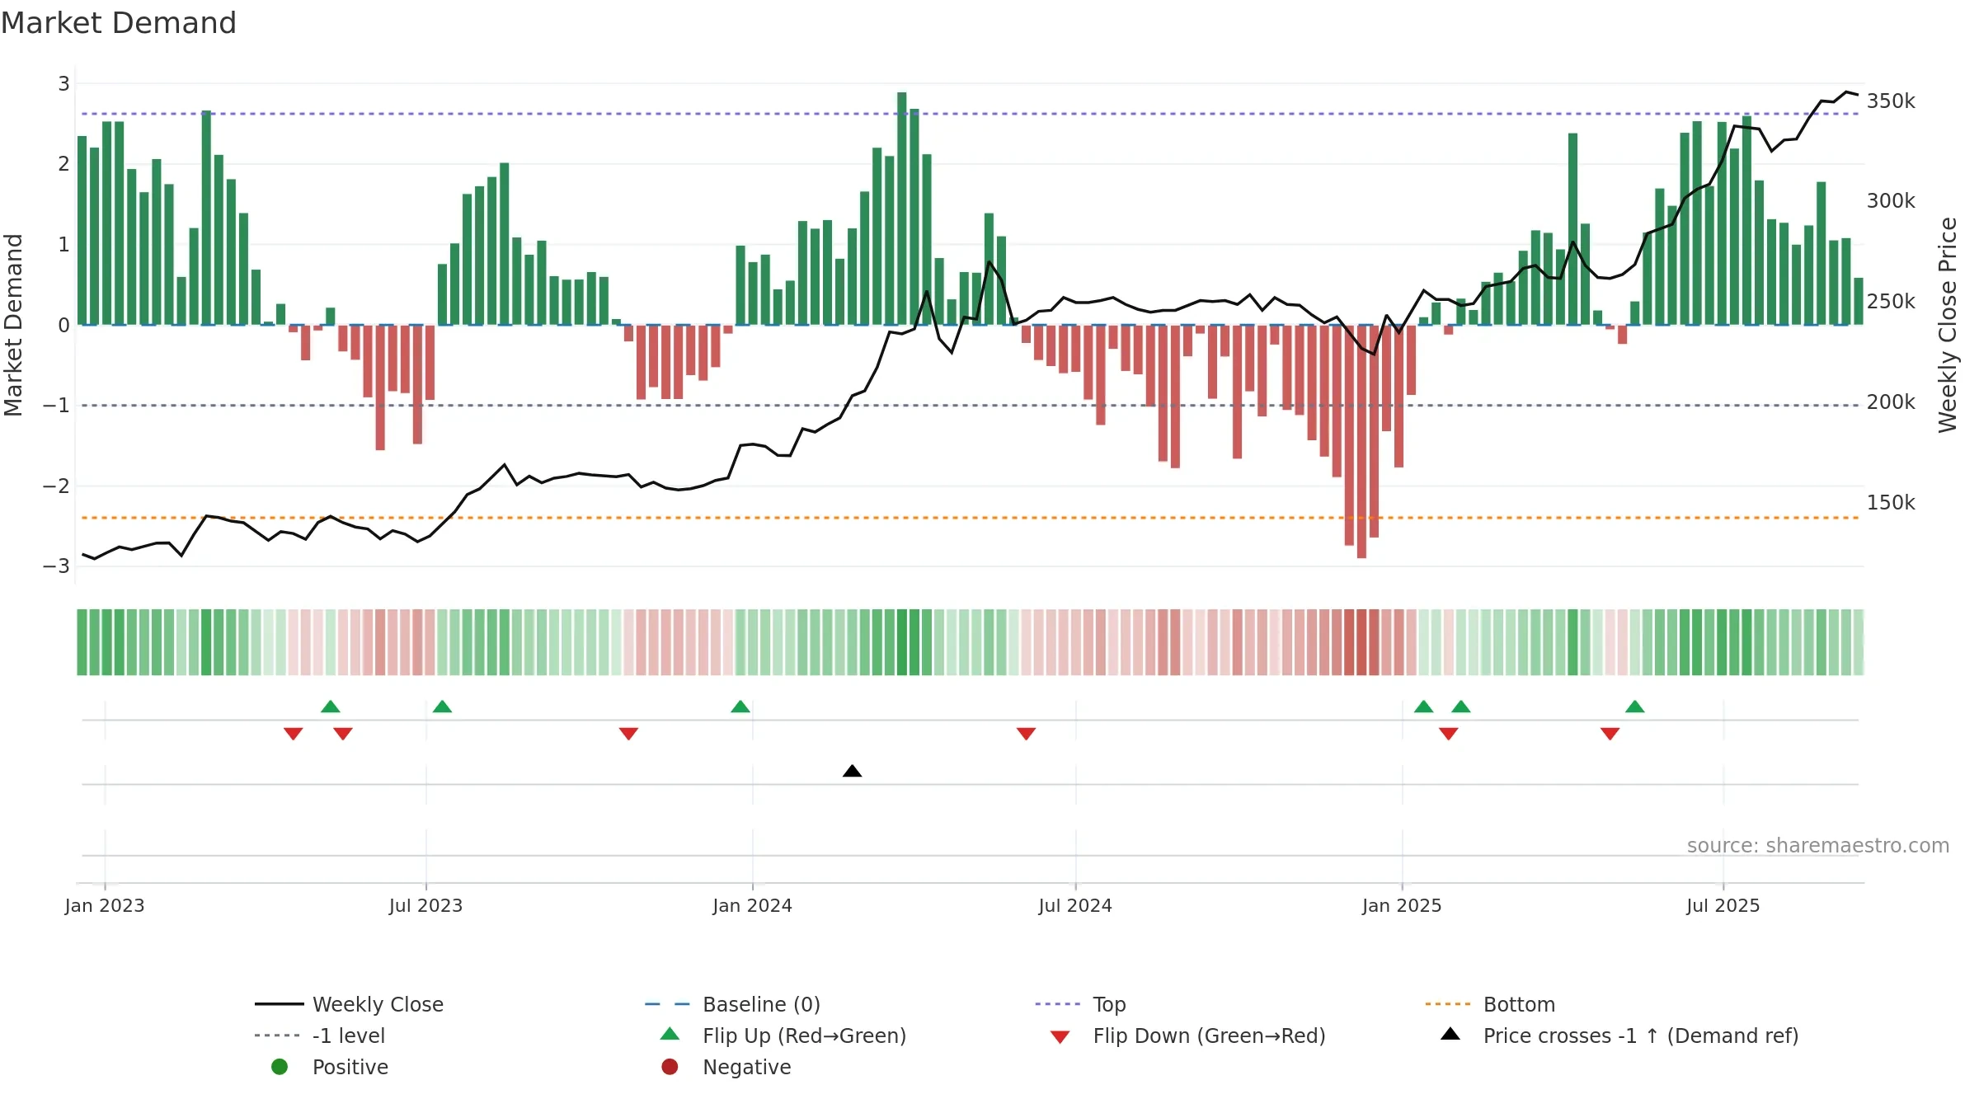Click the first red flip-down marker in 2023
This screenshot has width=1979, height=1113.
click(x=293, y=733)
